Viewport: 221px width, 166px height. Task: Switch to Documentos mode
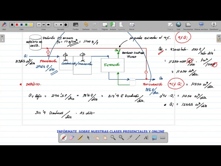point(188,25)
